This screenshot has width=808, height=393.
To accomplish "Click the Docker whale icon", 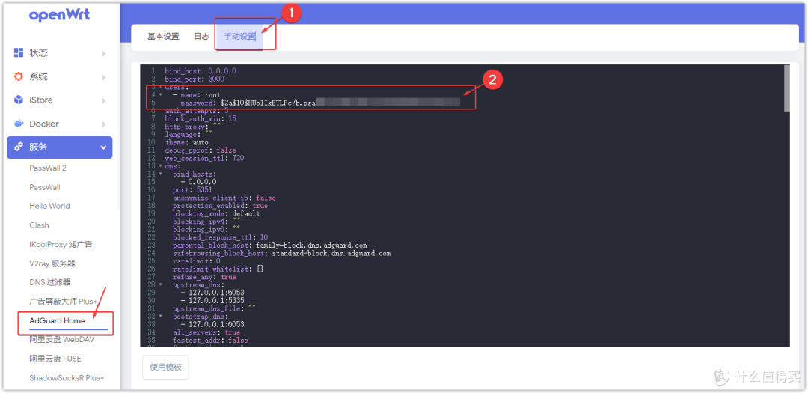I will 19,124.
